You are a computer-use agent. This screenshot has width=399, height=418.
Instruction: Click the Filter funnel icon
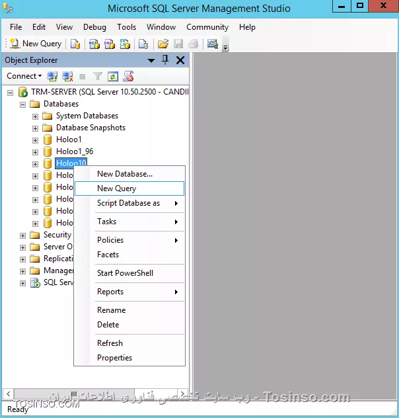tap(97, 77)
